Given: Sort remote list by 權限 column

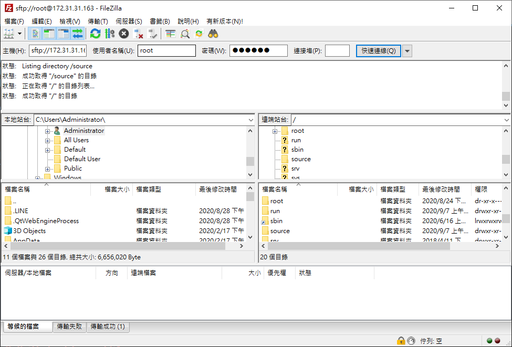Looking at the screenshot, I should (x=486, y=190).
